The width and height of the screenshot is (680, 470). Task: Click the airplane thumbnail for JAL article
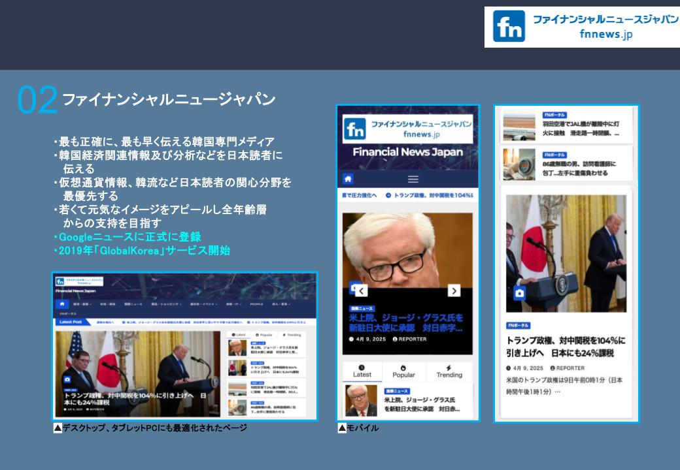pyautogui.click(x=519, y=127)
